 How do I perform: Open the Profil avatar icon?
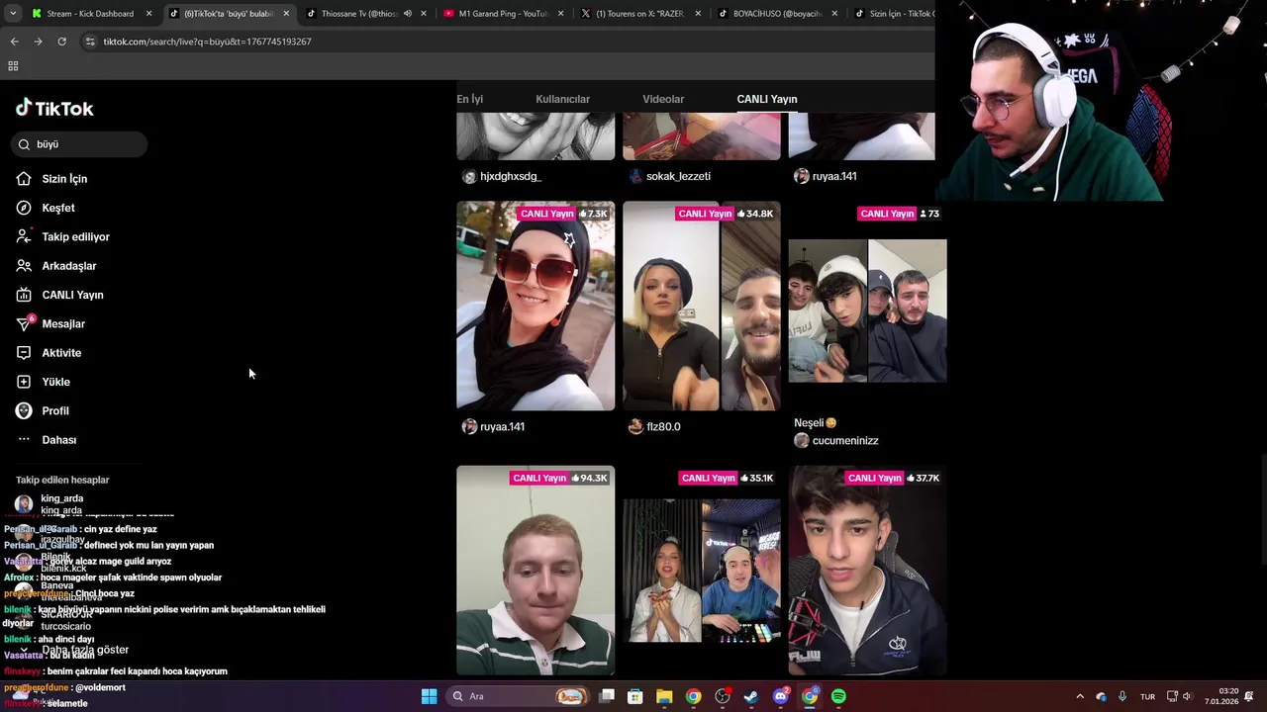(x=24, y=410)
